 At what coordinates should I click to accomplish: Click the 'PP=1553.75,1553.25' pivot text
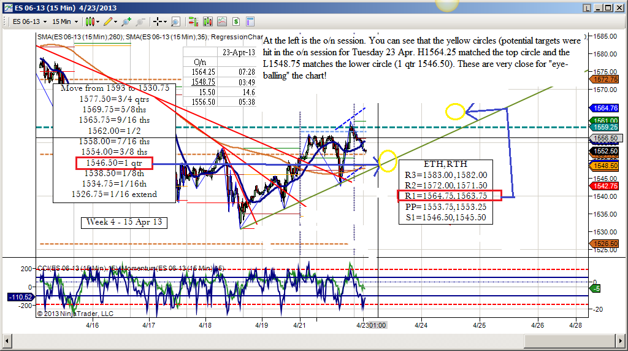(x=446, y=207)
